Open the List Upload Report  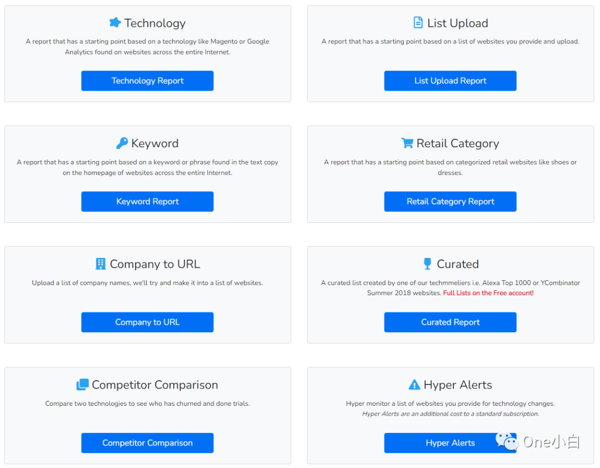[450, 81]
